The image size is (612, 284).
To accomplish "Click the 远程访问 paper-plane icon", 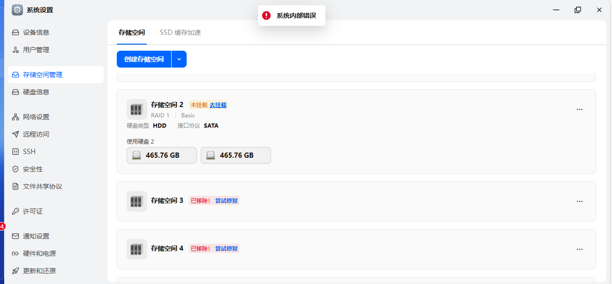I will click(15, 134).
